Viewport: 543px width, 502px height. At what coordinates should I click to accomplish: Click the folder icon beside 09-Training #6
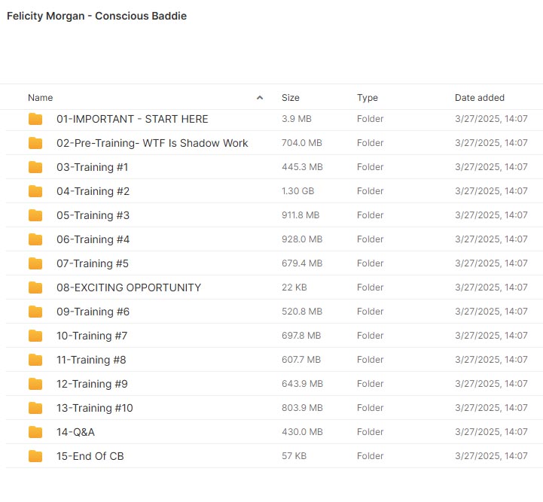point(35,312)
